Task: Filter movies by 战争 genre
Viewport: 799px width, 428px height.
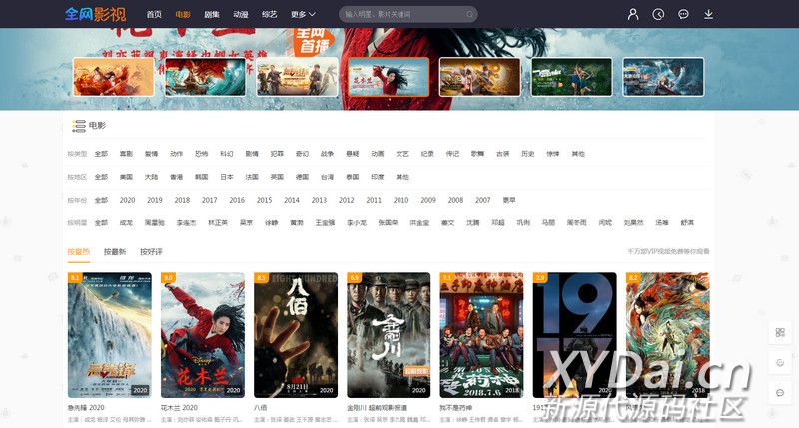Action: (x=327, y=154)
